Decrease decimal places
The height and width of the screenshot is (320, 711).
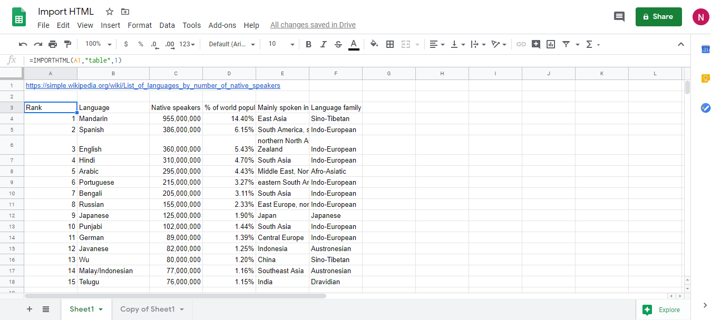click(154, 44)
